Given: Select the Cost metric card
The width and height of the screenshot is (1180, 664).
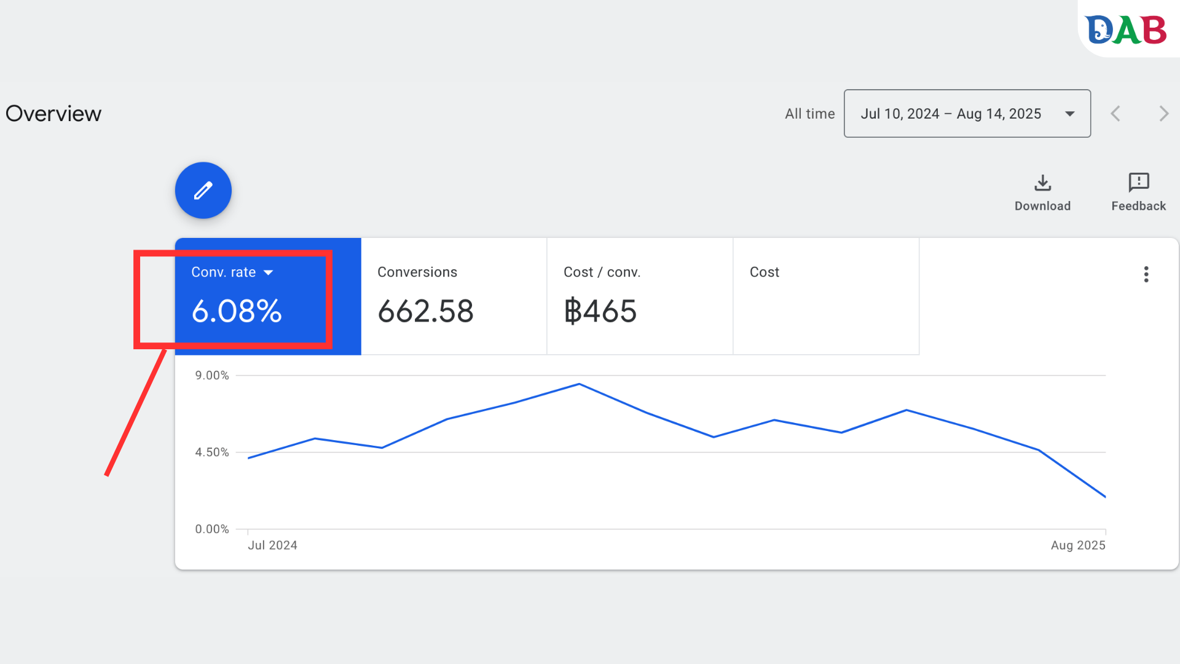Looking at the screenshot, I should pos(826,296).
